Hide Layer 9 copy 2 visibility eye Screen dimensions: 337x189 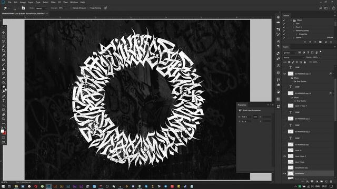(284, 156)
